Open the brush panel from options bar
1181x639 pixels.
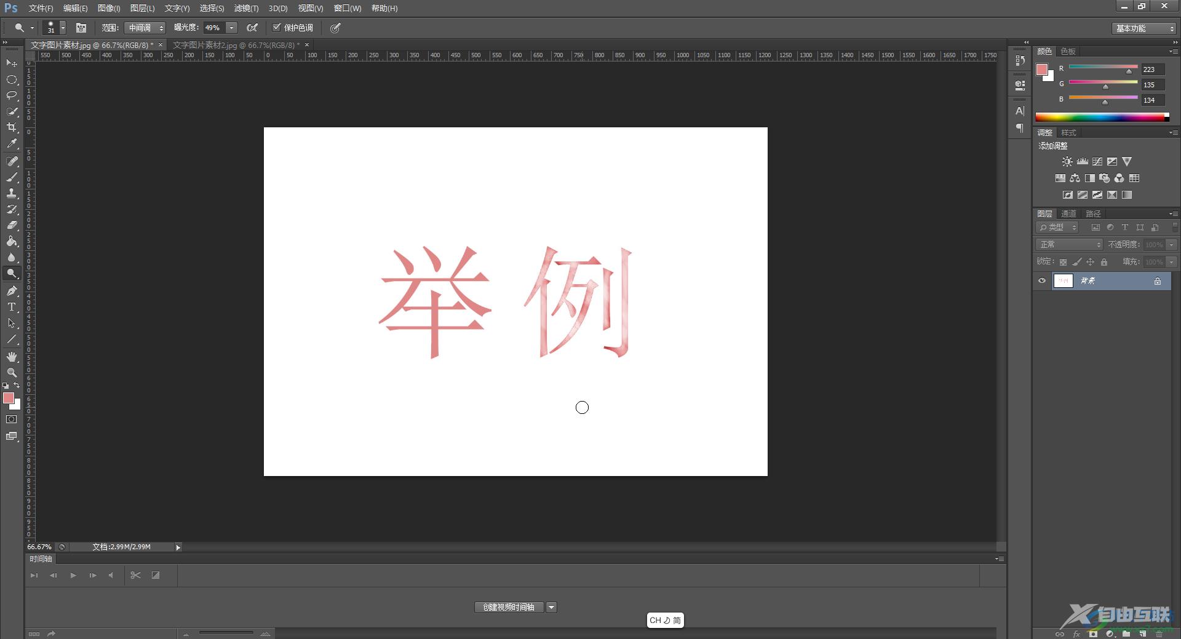pyautogui.click(x=81, y=28)
